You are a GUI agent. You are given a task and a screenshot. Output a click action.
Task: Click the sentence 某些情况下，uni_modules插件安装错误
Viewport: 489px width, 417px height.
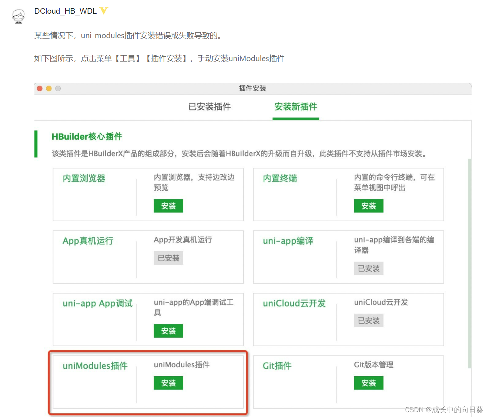point(128,36)
